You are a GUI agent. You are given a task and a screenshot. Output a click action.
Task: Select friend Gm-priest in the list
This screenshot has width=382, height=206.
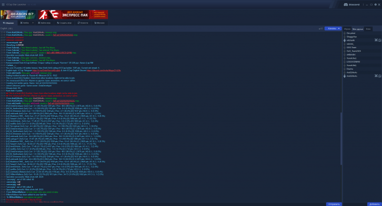click(x=351, y=33)
